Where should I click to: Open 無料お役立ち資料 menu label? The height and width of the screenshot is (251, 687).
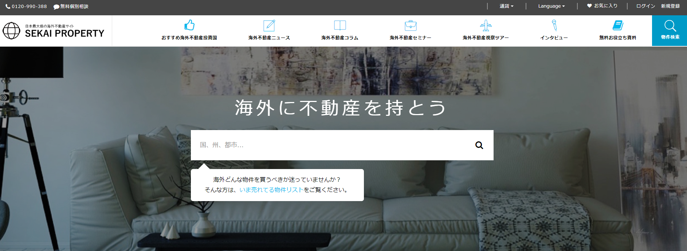(x=618, y=38)
